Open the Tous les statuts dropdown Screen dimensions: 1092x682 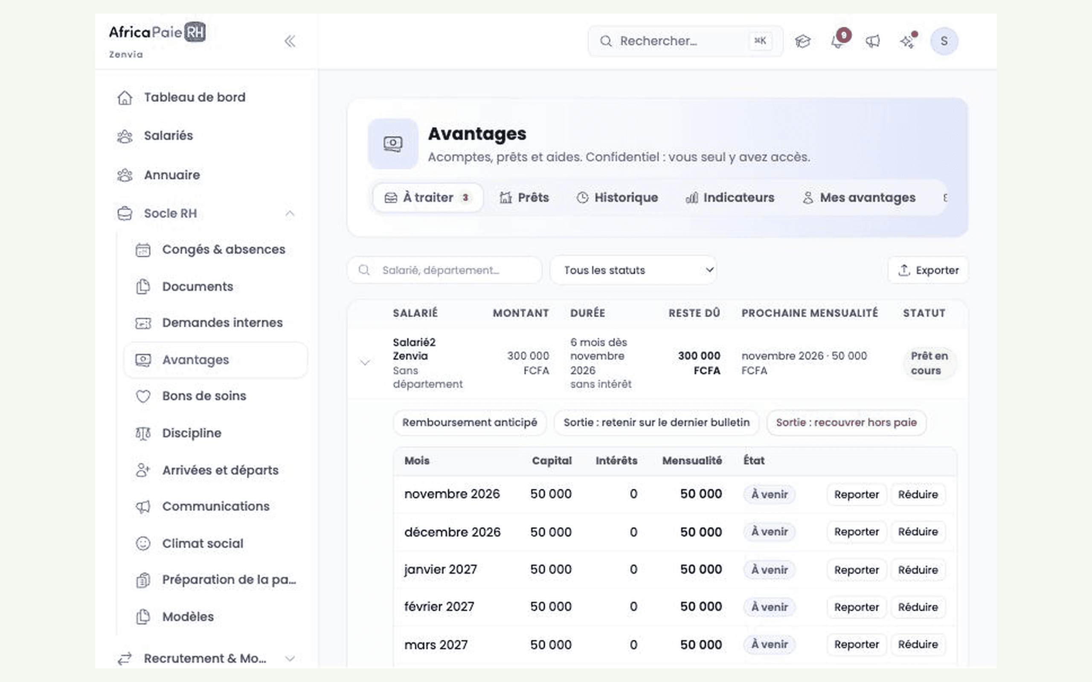click(x=633, y=270)
